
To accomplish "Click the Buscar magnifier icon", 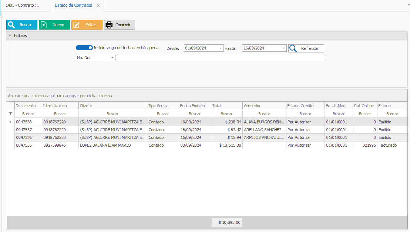I will pyautogui.click(x=11, y=25).
